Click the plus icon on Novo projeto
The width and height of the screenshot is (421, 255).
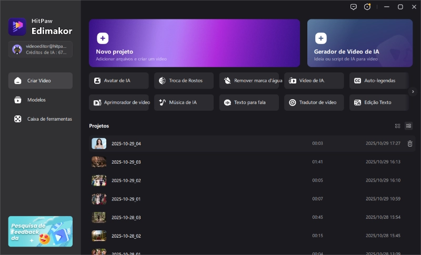(x=103, y=38)
